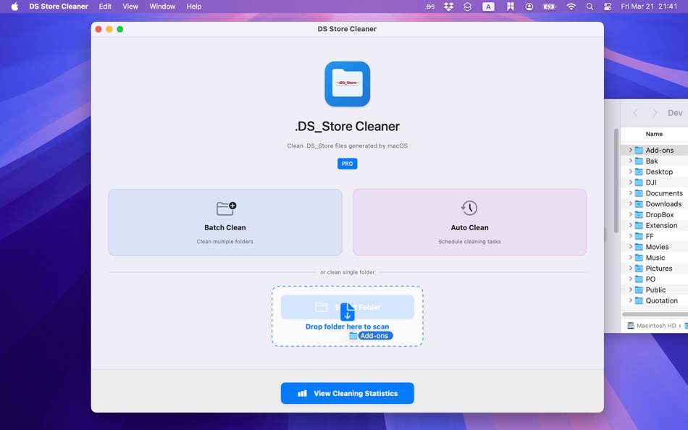Expand the Downloads folder in Finder
The height and width of the screenshot is (430, 688).
coord(631,203)
